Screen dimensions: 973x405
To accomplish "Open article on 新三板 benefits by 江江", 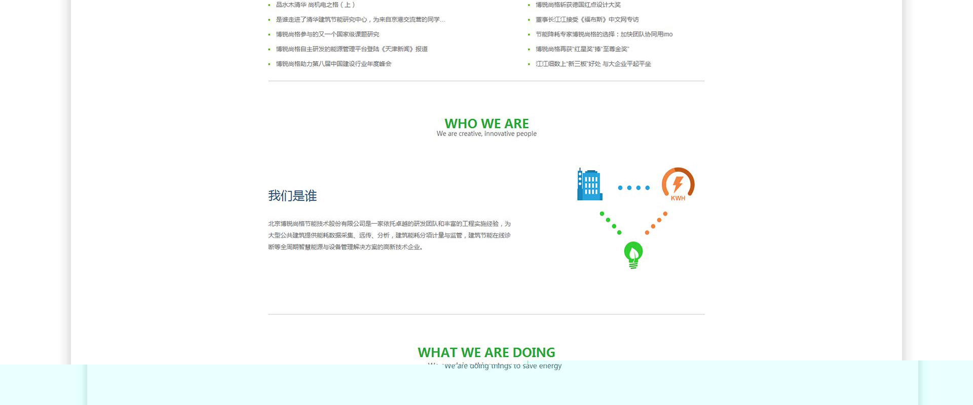I will (x=593, y=64).
